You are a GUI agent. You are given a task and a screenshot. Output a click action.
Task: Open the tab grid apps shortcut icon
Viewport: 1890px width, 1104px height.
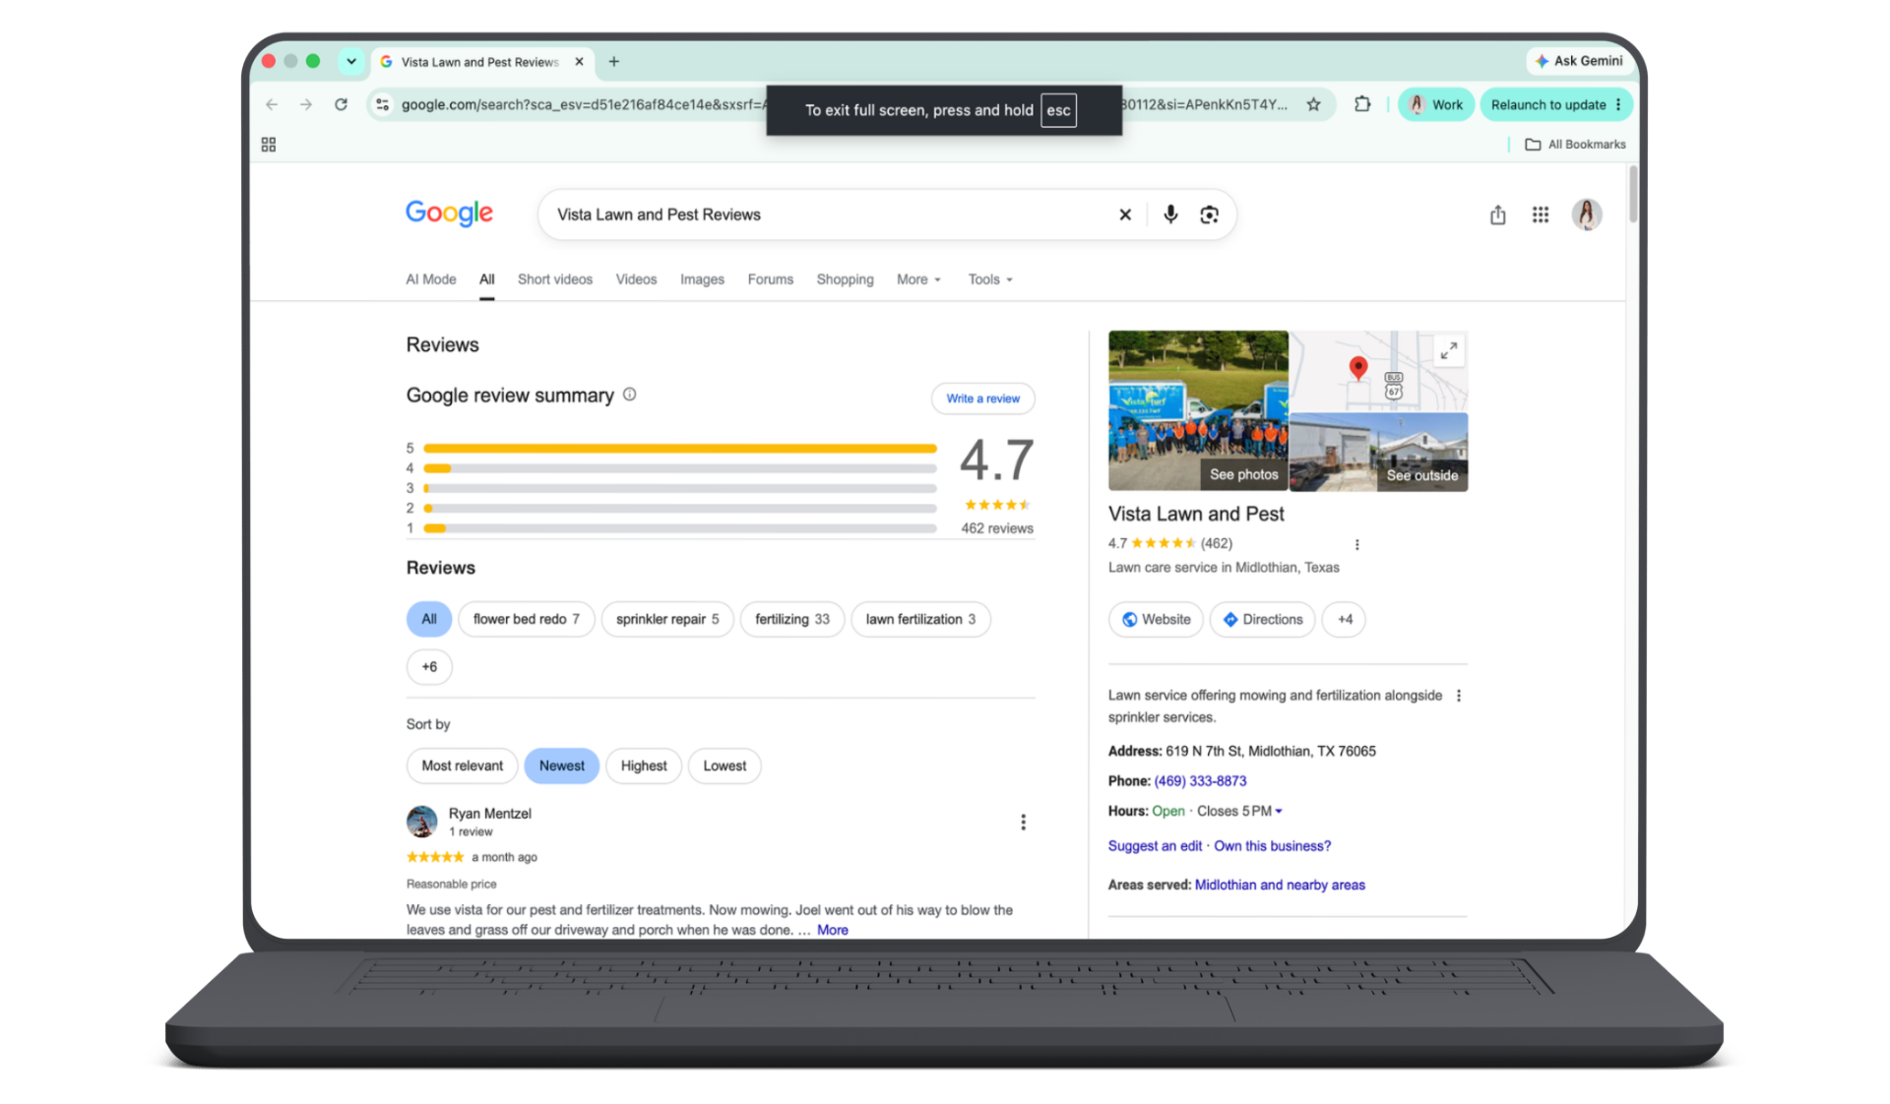tap(269, 145)
